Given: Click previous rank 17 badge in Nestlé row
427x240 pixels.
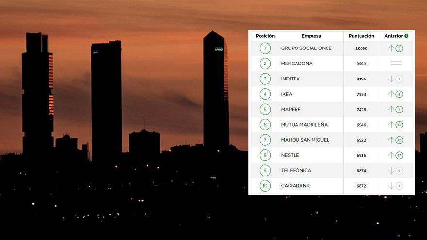Looking at the screenshot, I should (x=399, y=155).
